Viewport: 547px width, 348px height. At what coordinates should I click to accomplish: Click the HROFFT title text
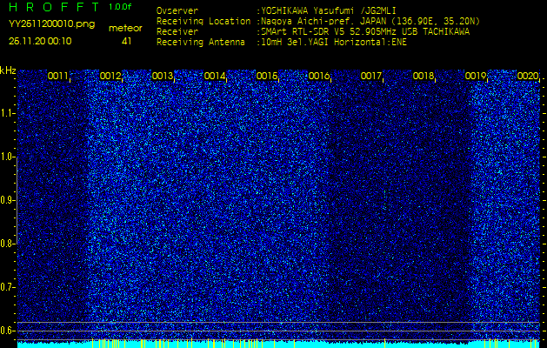(56, 7)
